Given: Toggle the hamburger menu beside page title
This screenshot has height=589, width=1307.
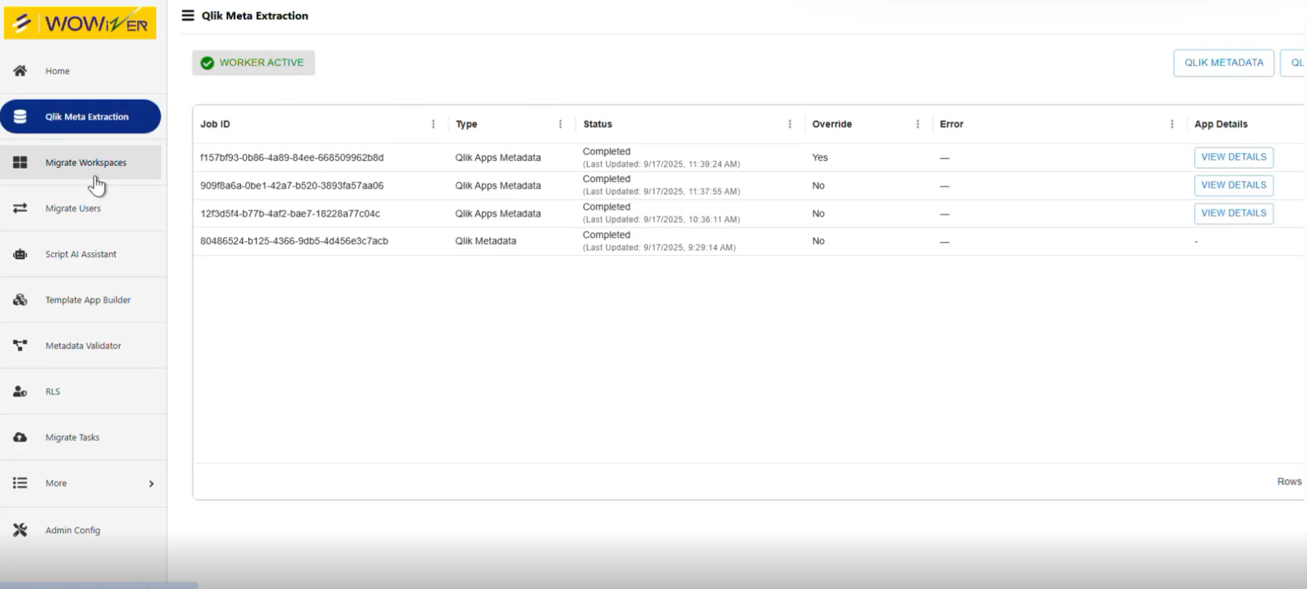Looking at the screenshot, I should tap(187, 15).
